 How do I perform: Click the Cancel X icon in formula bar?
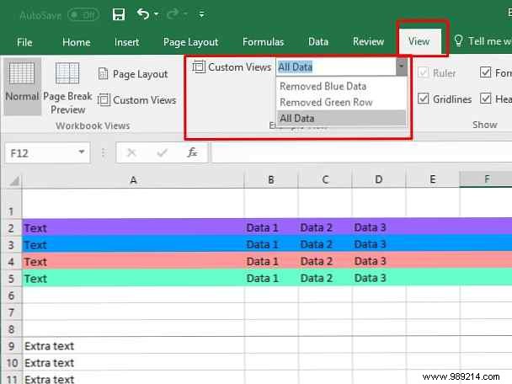[x=131, y=152]
